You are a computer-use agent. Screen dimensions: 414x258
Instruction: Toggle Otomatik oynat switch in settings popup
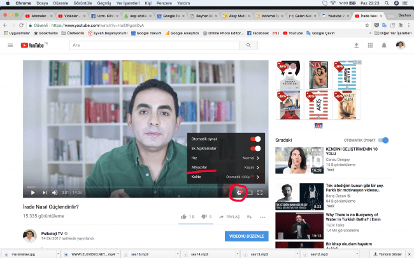pyautogui.click(x=255, y=139)
